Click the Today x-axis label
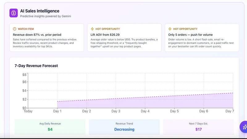This screenshot has height=139, width=247. pos(28,111)
